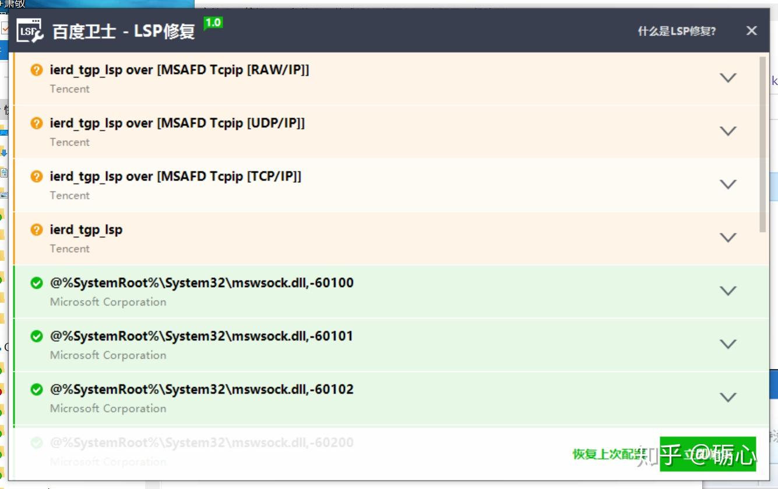
Task: Select the faded mswsock.dll,-60200 entry title
Action: point(202,442)
